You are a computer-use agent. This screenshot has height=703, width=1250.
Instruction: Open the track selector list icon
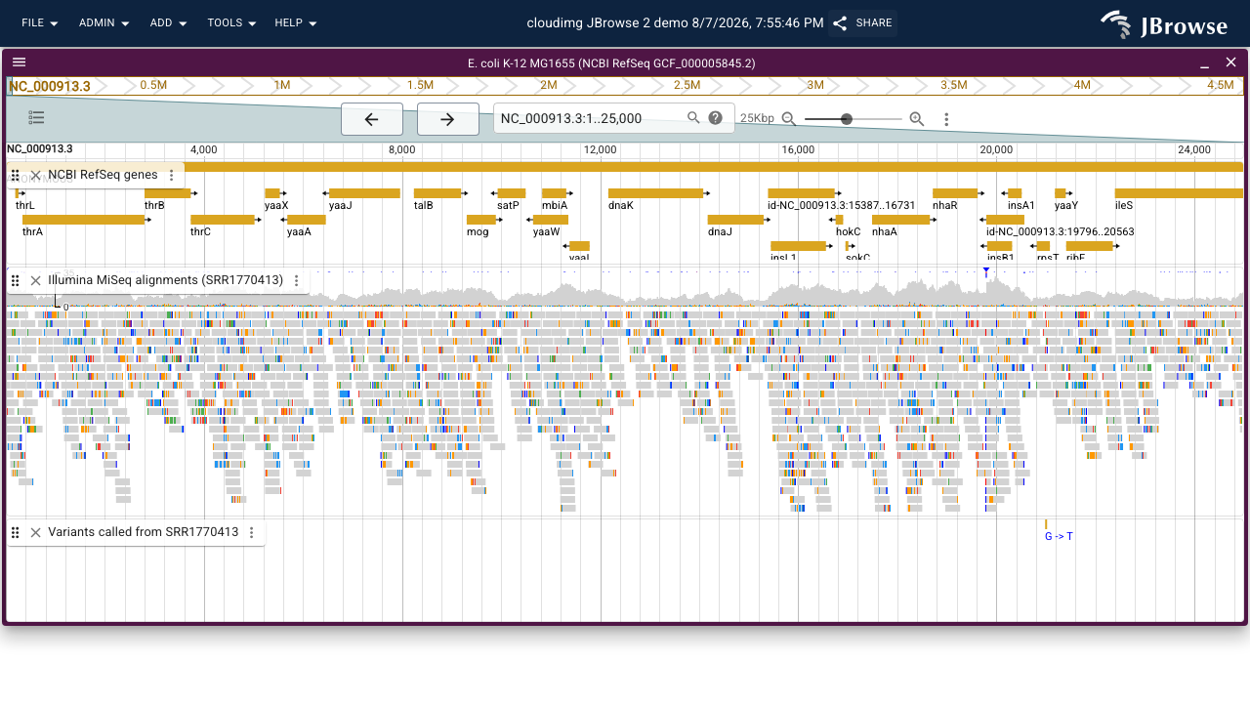pyautogui.click(x=37, y=118)
